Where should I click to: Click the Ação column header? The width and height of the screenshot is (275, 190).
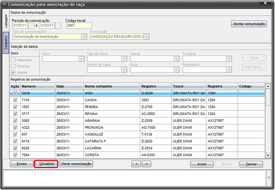(15, 86)
